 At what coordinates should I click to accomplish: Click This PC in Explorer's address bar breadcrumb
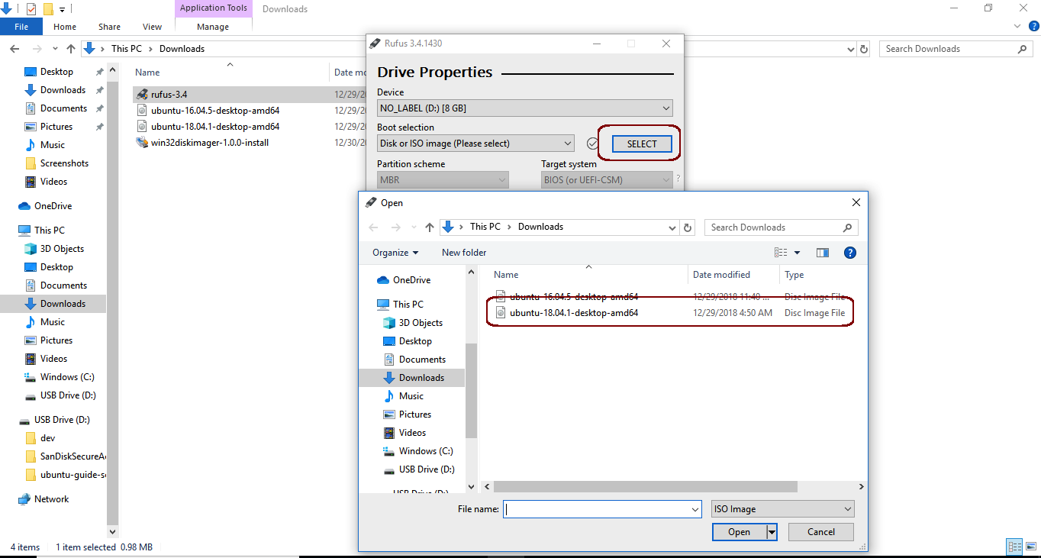click(x=126, y=49)
